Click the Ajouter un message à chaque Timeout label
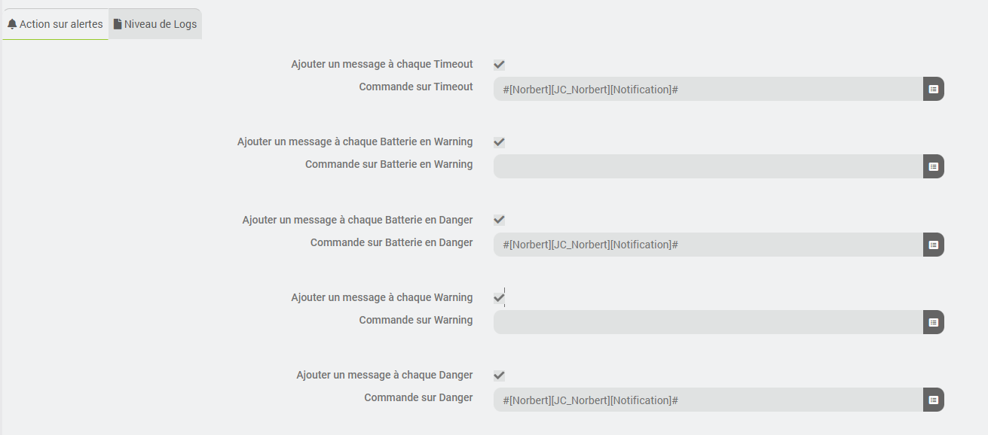This screenshot has width=988, height=435. click(382, 65)
